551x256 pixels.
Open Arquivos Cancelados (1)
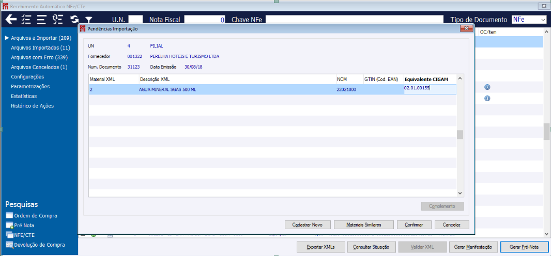pos(39,67)
